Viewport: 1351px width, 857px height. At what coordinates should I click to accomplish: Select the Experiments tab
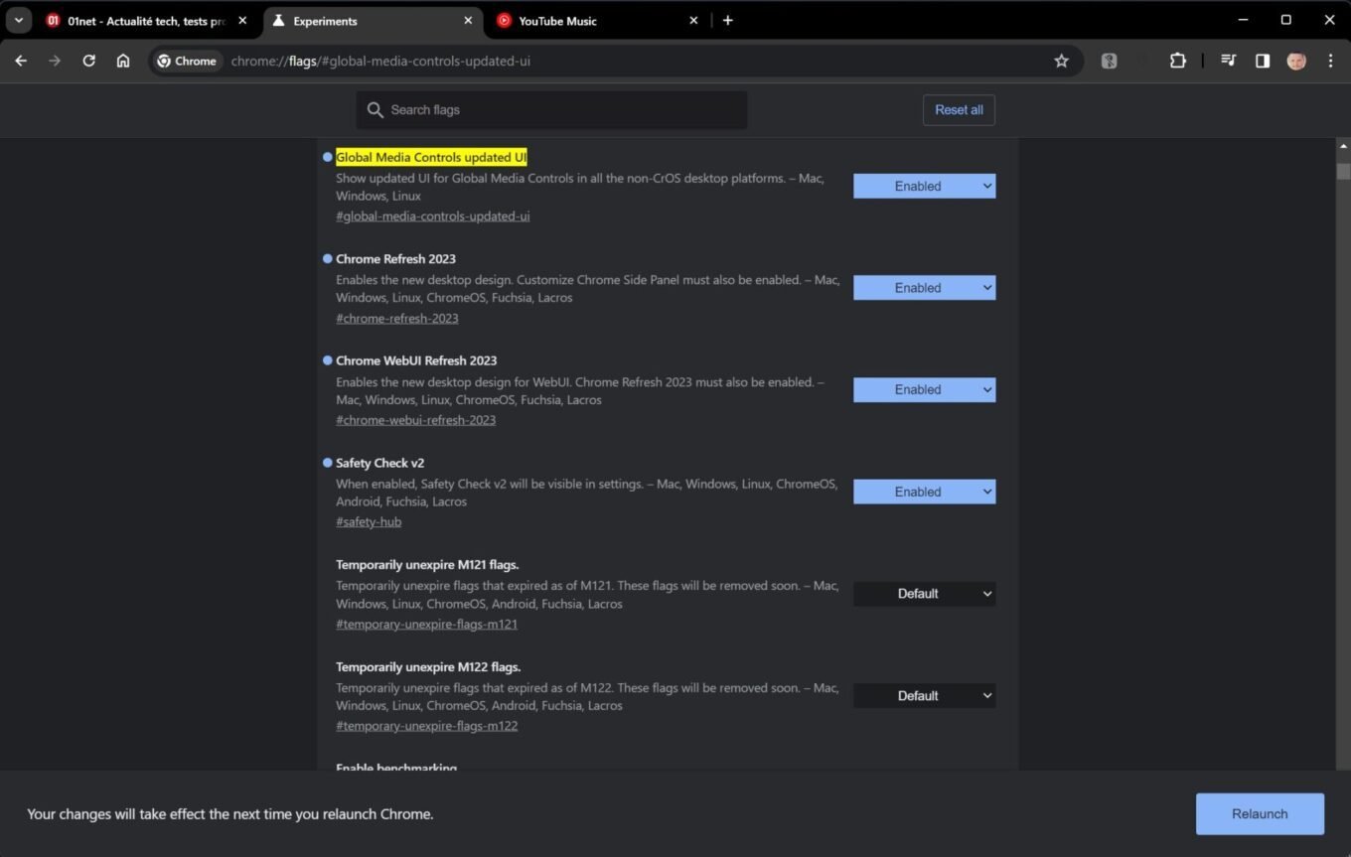[374, 20]
